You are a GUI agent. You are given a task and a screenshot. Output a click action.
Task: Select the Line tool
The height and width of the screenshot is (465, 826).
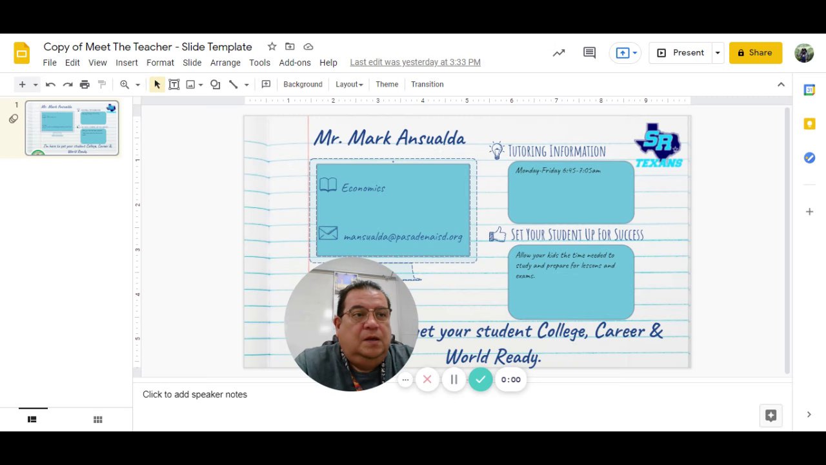pyautogui.click(x=234, y=85)
